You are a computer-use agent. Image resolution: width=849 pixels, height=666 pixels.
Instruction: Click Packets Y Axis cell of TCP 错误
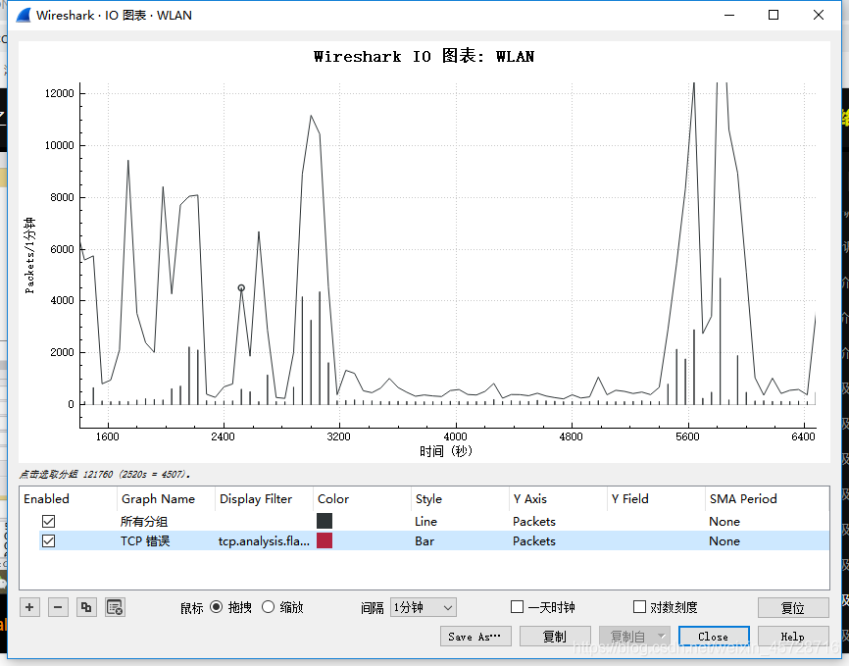[x=534, y=540]
